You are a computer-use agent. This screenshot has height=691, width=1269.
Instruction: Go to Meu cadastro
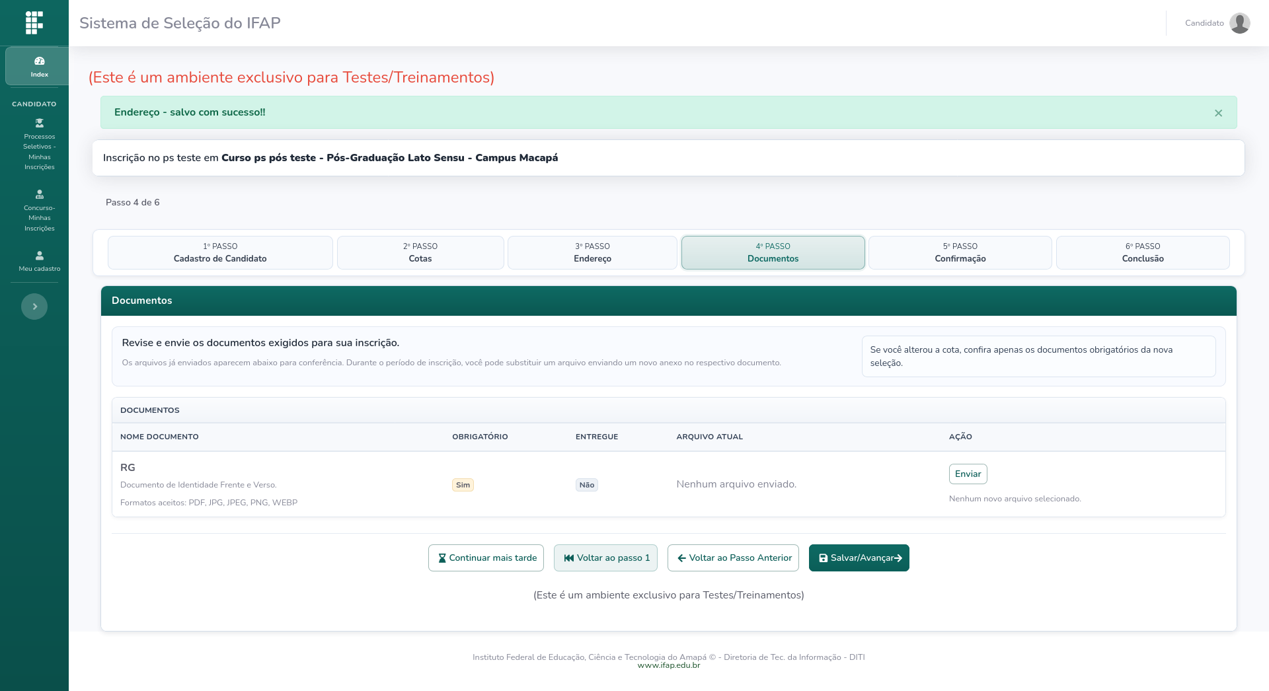click(x=40, y=261)
